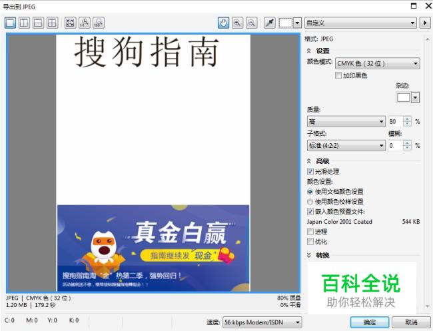Select the Eyedropper tool

tap(270, 23)
